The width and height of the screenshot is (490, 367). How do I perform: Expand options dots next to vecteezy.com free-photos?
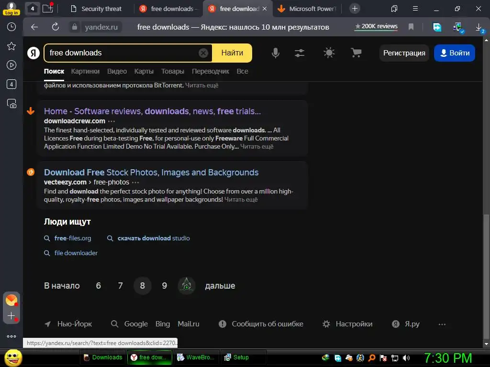pyautogui.click(x=135, y=182)
